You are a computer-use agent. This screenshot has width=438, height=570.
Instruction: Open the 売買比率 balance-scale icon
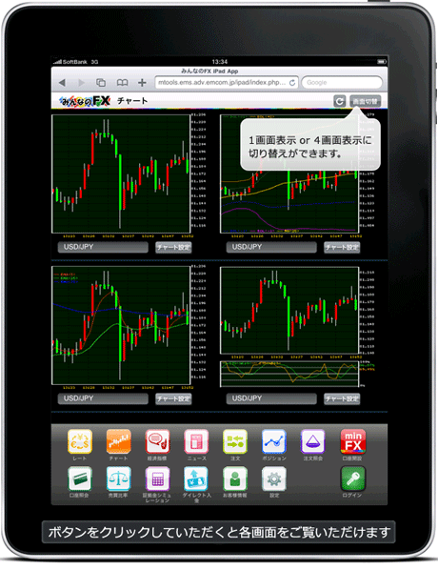coord(118,478)
